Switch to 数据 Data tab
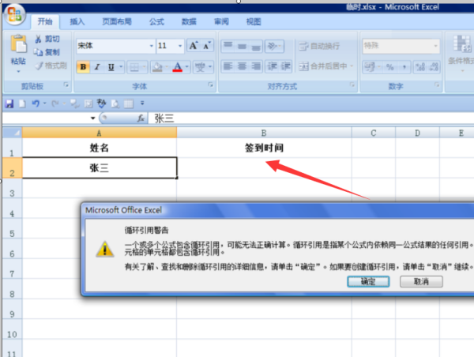The height and width of the screenshot is (357, 474). (x=189, y=22)
